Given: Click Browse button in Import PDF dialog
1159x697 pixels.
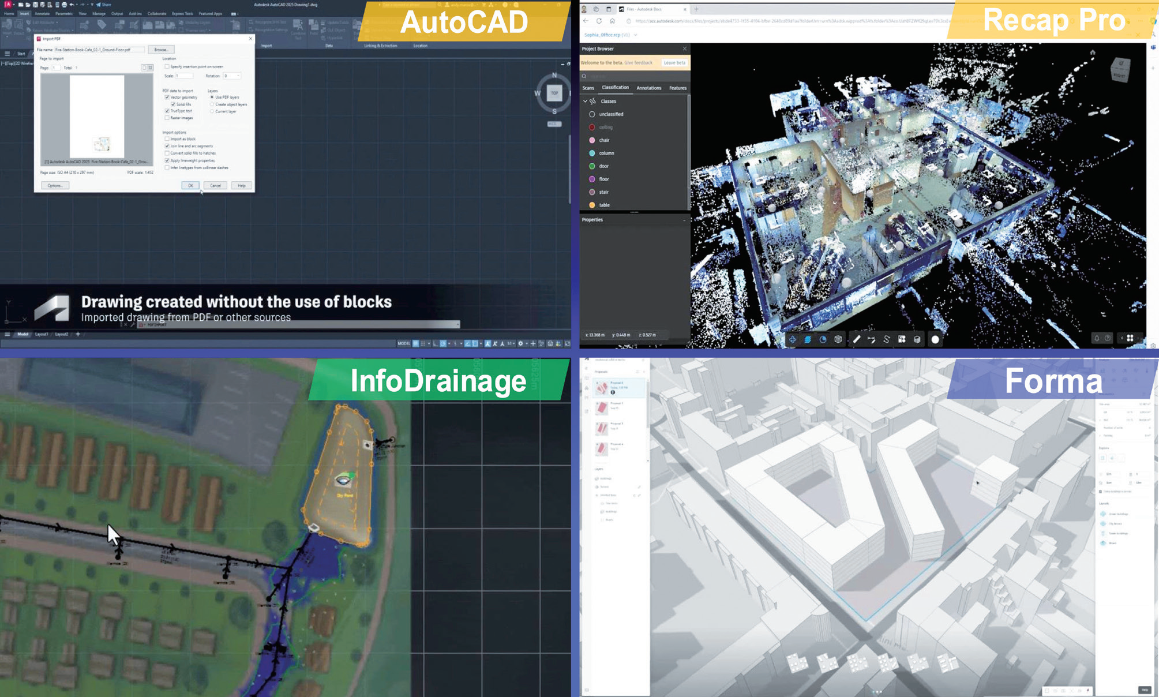Looking at the screenshot, I should [x=161, y=50].
